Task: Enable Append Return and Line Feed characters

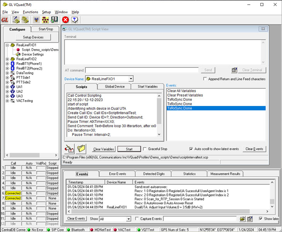Action: (x=205, y=79)
